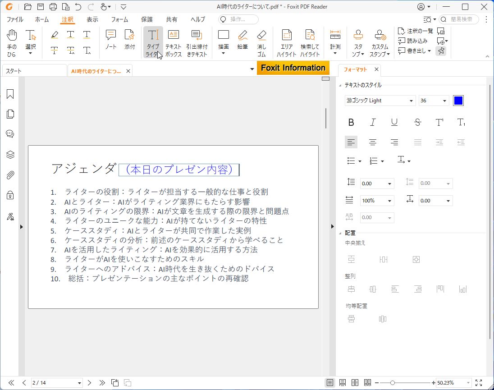Open the Layers side panel

pyautogui.click(x=10, y=155)
